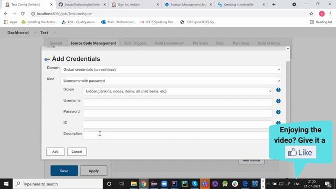This screenshot has height=189, width=336.
Task: Go to Dashboard breadcrumb
Action: click(x=18, y=33)
